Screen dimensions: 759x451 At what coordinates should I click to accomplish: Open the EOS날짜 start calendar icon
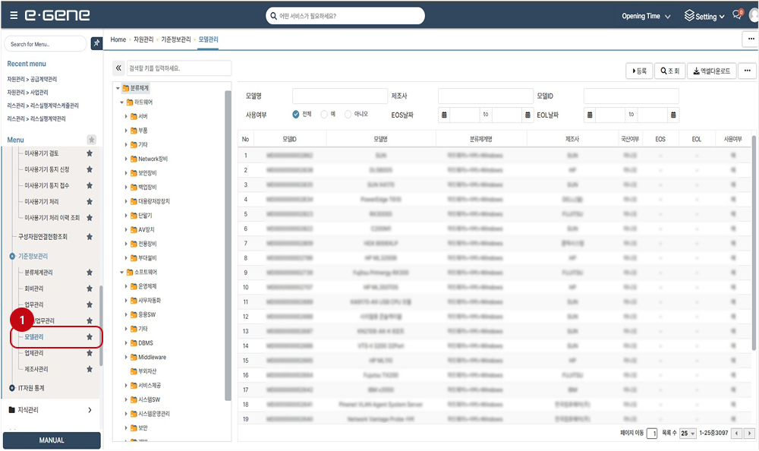[x=443, y=115]
